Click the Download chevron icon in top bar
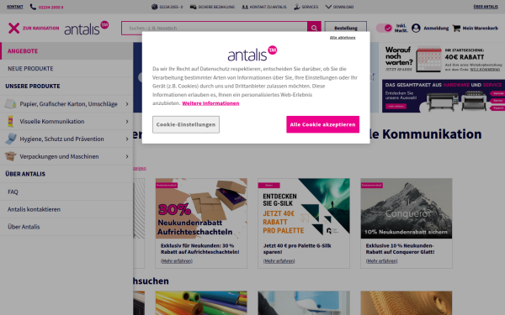 [x=328, y=7]
